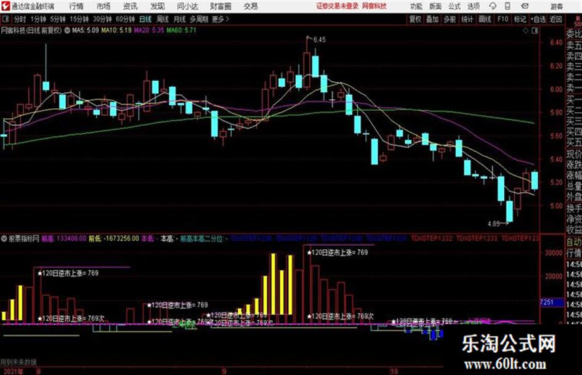This screenshot has width=582, height=375.
Task: Open the 股票指标网 indicator dropdown arrow
Action: (x=4, y=238)
